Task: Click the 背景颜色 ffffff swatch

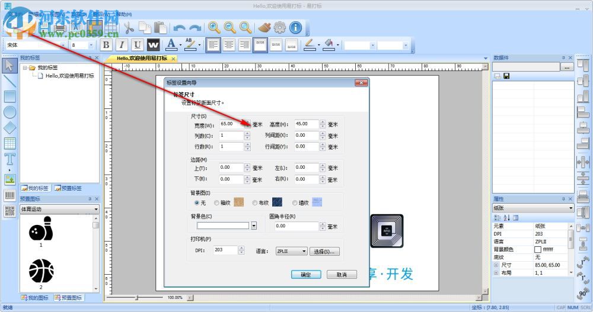Action: (537, 250)
